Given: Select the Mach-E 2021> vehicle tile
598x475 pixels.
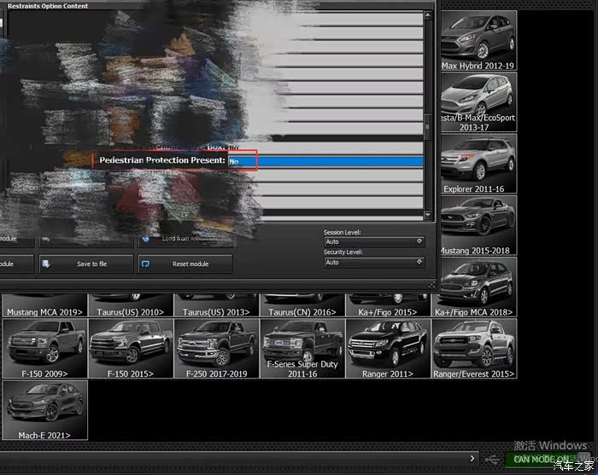Looking at the screenshot, I should tap(45, 410).
